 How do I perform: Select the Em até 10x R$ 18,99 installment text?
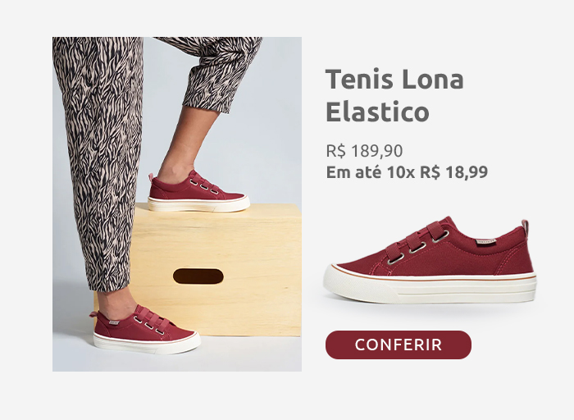(x=407, y=172)
